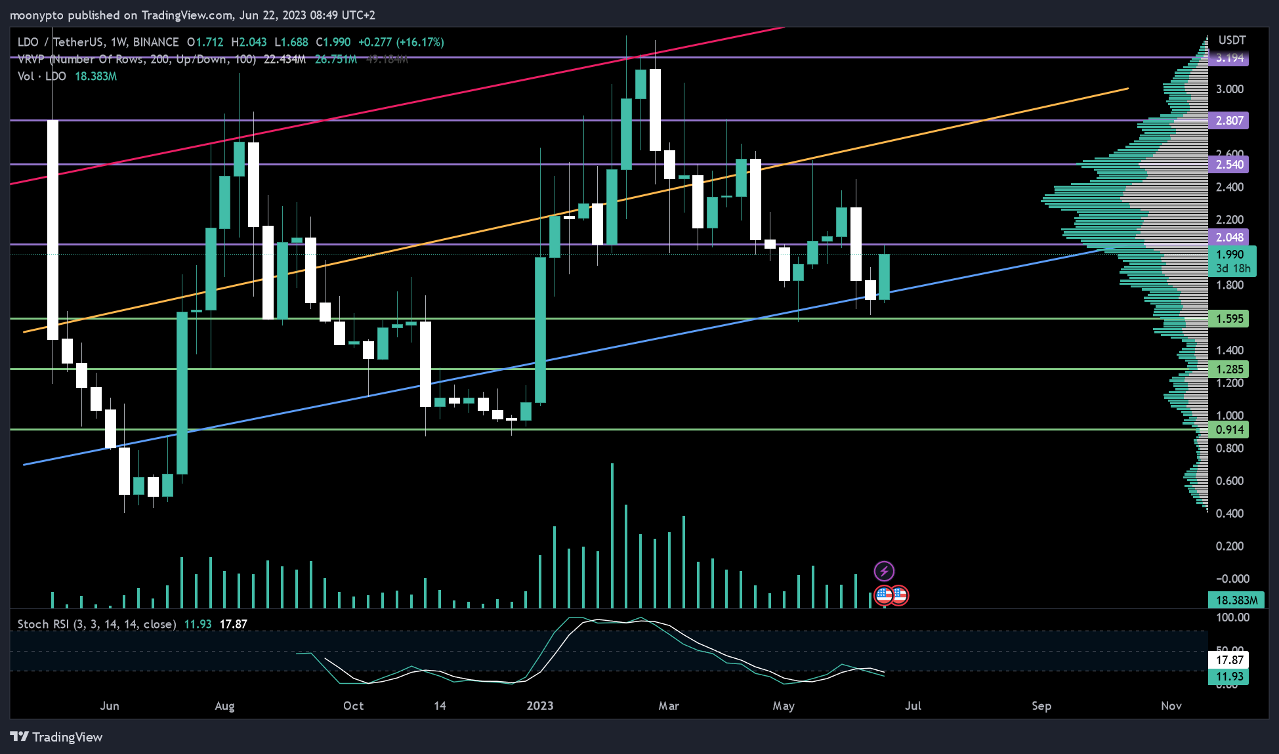
Task: Click the 1.400 tick on price axis
Action: point(1230,350)
